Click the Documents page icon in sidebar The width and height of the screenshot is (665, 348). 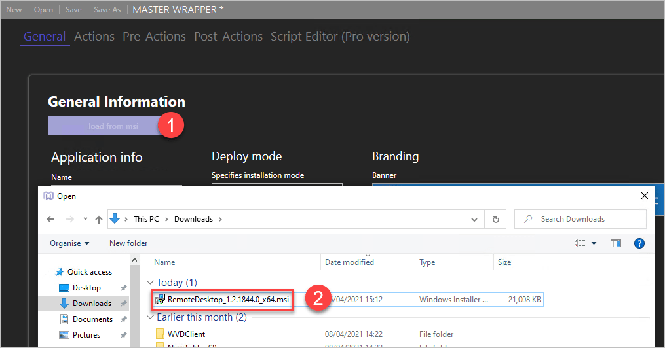click(x=64, y=319)
